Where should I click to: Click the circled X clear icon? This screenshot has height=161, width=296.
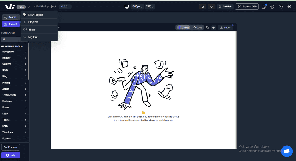click(281, 7)
